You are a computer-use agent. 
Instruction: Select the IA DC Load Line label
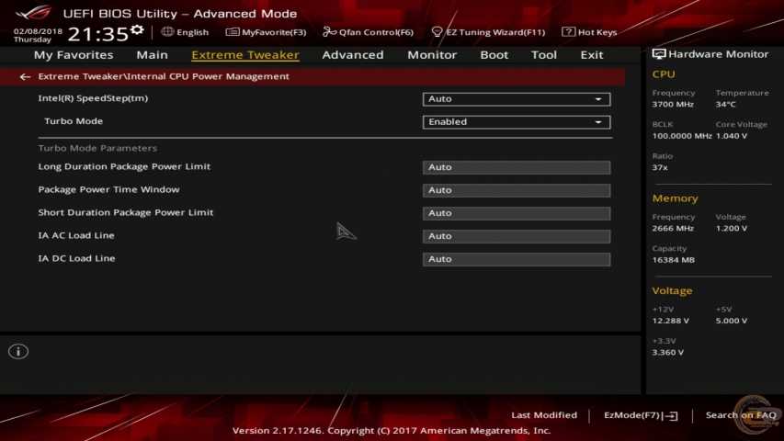[76, 258]
